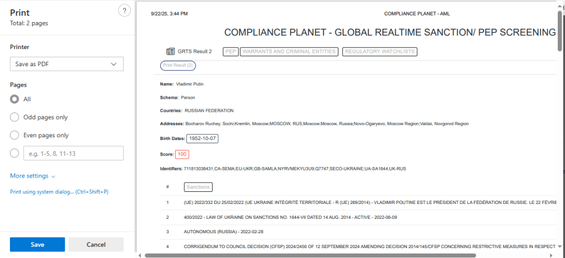Open Print using system dialog link
Screen dimensions: 565x258
[59, 192]
